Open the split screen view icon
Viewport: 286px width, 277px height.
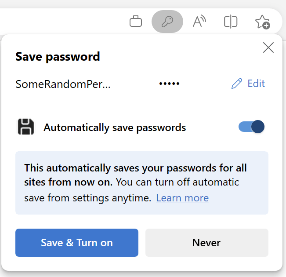(x=231, y=21)
